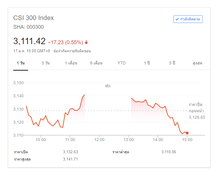Open the 1 เดือน range tab
This screenshot has width=218, height=175.
pos(71,63)
